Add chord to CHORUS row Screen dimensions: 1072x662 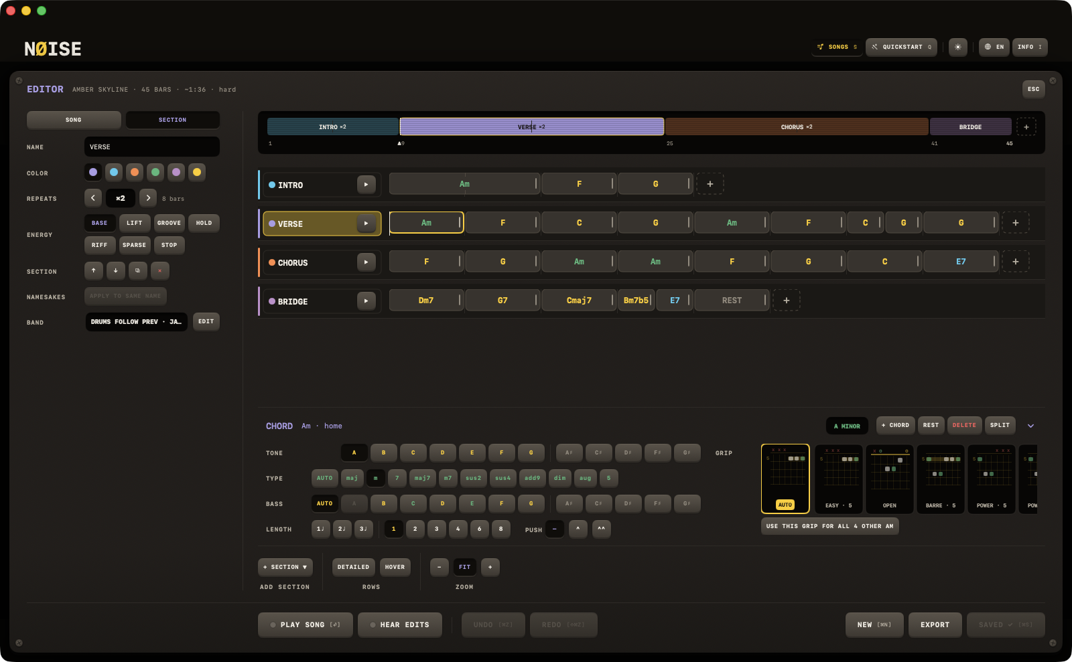(x=1016, y=262)
